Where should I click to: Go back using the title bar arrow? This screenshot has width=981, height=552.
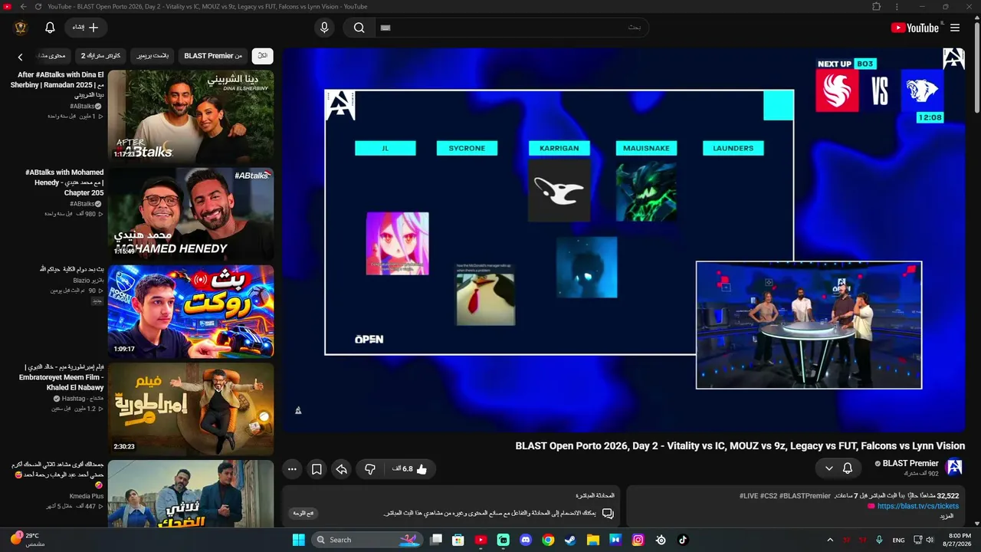(23, 6)
